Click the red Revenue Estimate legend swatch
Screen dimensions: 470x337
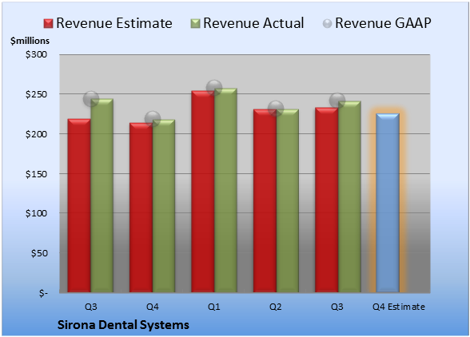[48, 24]
